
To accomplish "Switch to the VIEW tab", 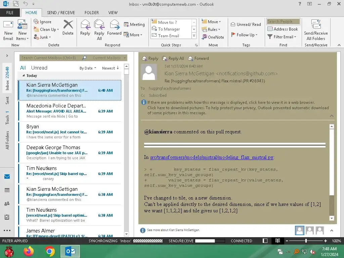I will point(113,12).
